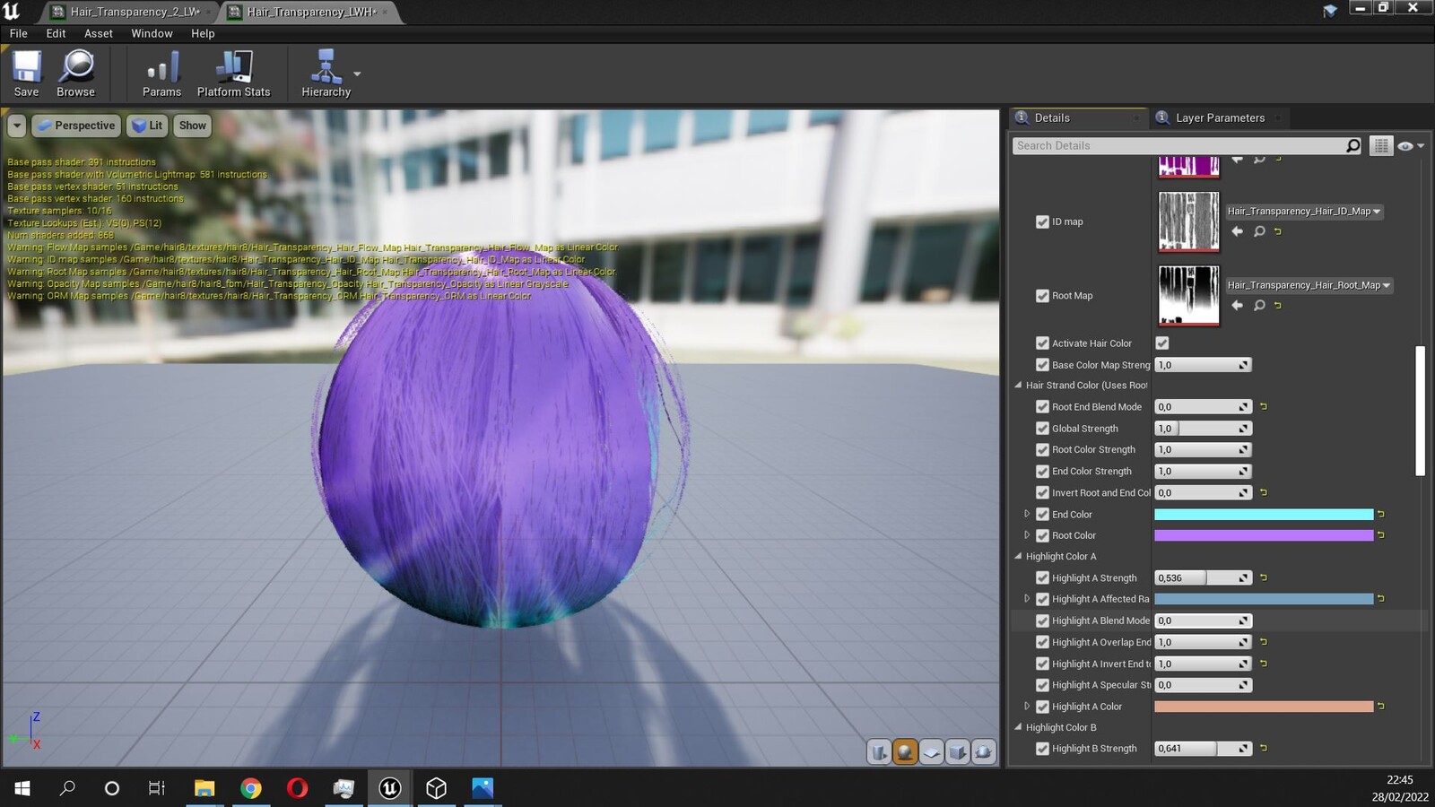This screenshot has width=1435, height=807.
Task: Pick the cyan End Color swatch
Action: click(x=1264, y=514)
